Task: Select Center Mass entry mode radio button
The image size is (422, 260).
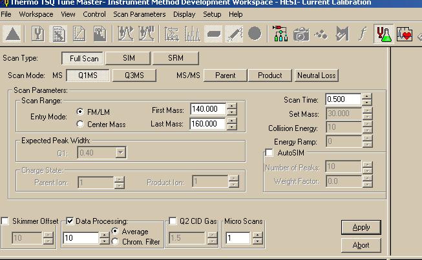Action: coord(80,124)
